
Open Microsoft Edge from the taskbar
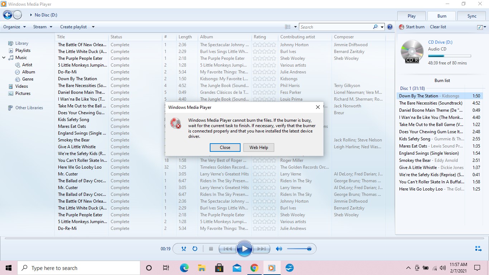coord(184,268)
